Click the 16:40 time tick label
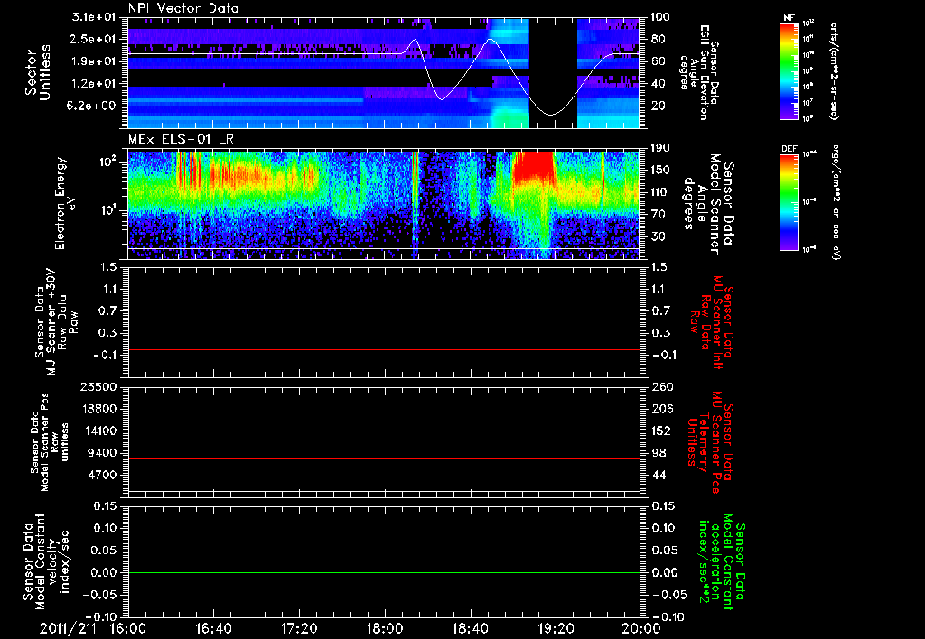925x639 pixels. [213, 628]
